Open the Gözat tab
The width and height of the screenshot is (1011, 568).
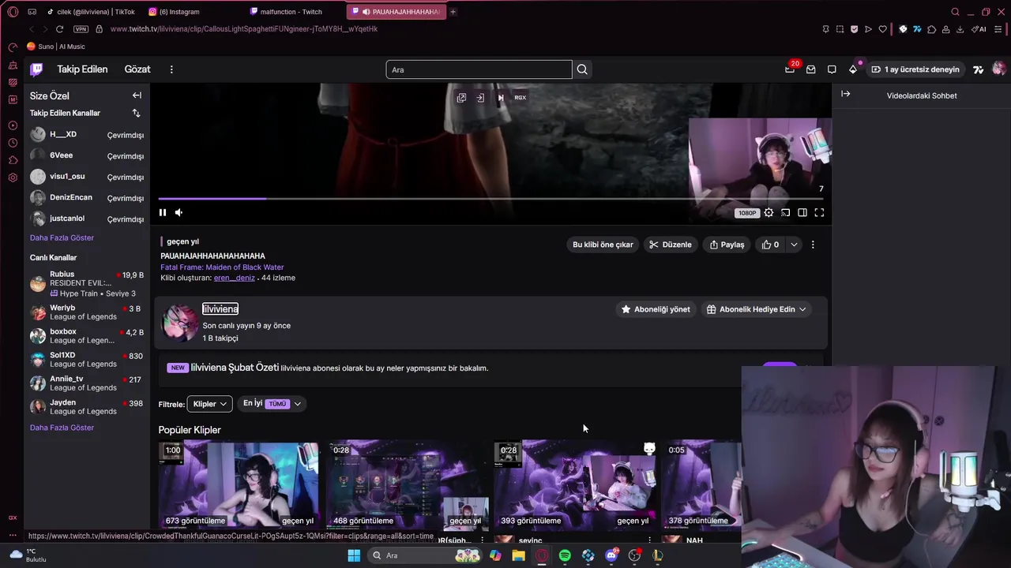137,69
